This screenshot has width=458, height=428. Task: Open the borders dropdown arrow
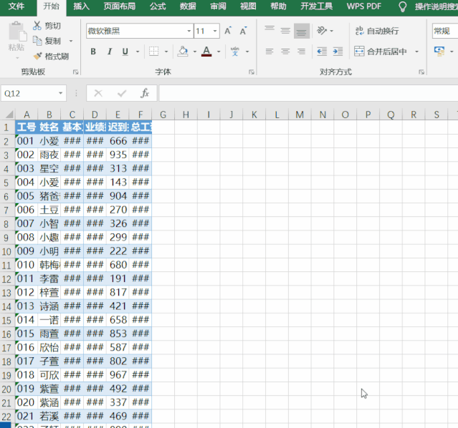coord(166,52)
